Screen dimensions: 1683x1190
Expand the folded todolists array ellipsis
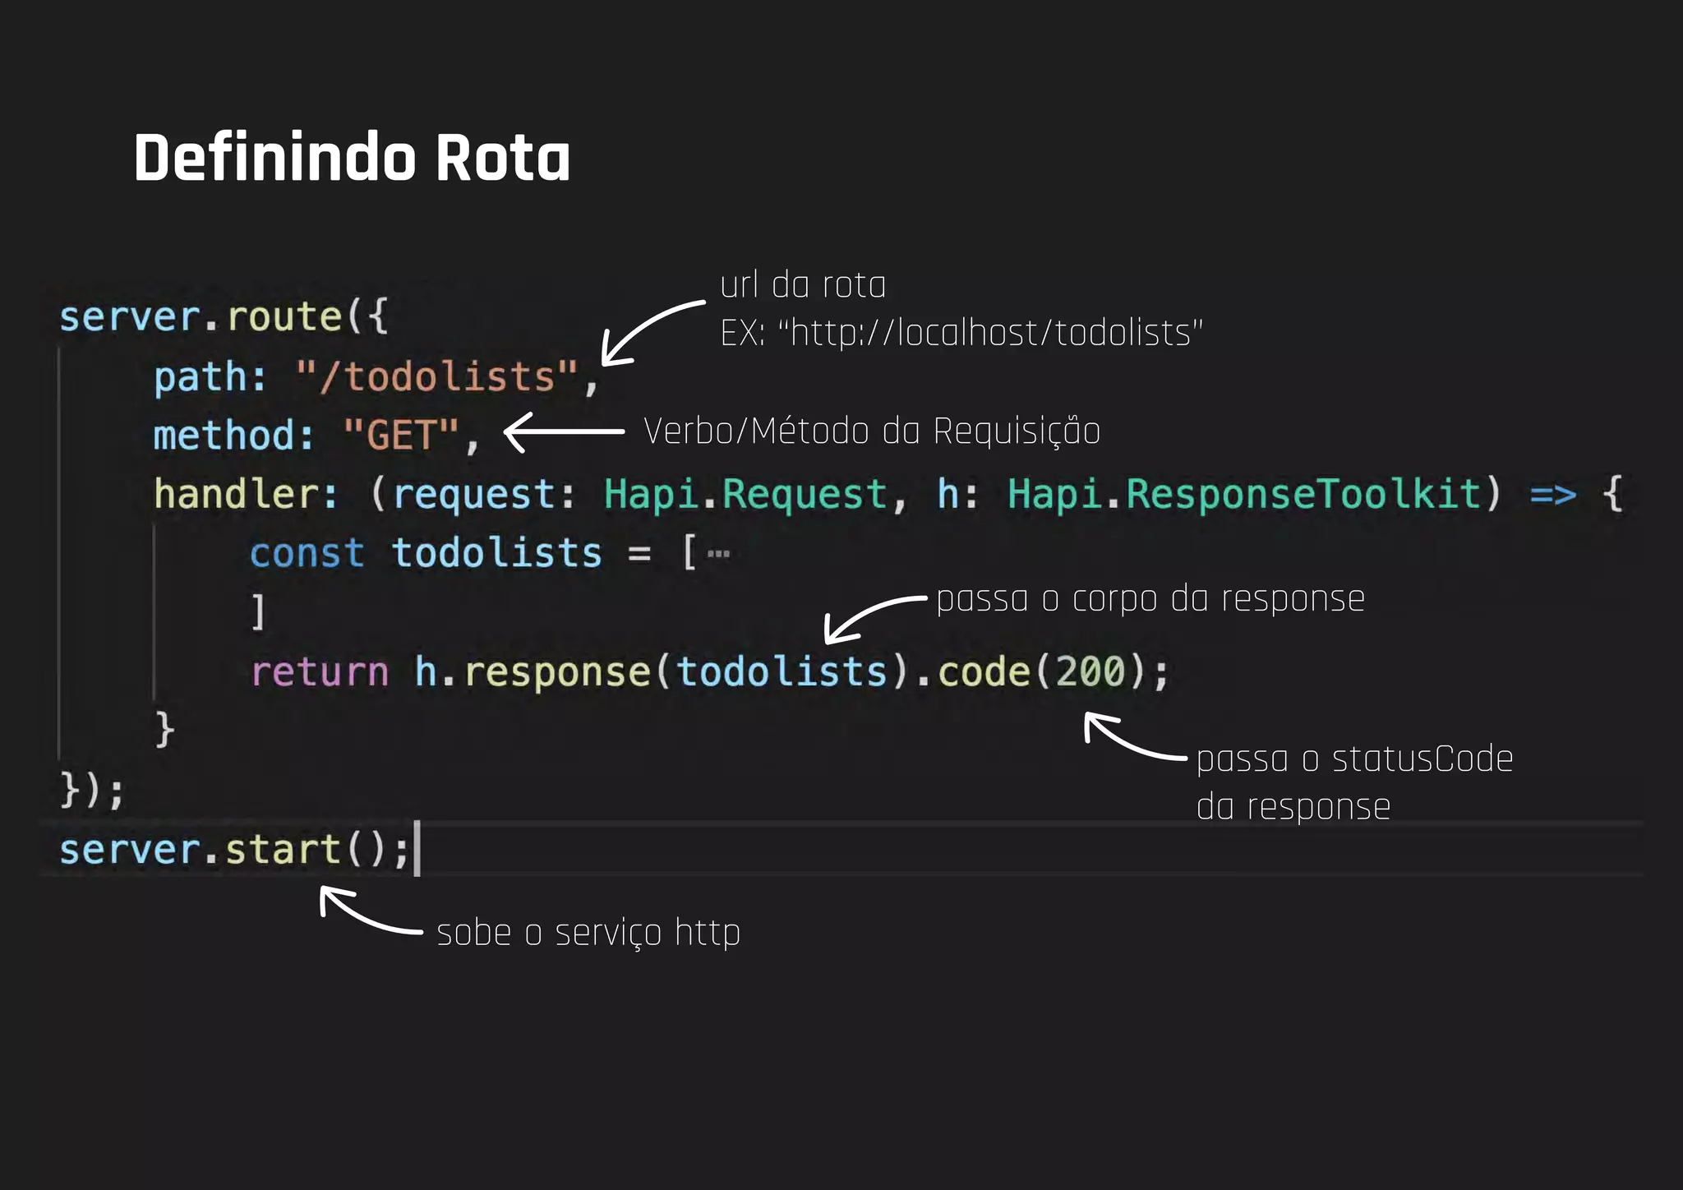click(718, 553)
